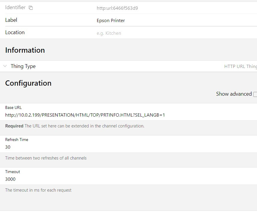Edit the Base URL value
257x214 pixels.
coord(85,115)
